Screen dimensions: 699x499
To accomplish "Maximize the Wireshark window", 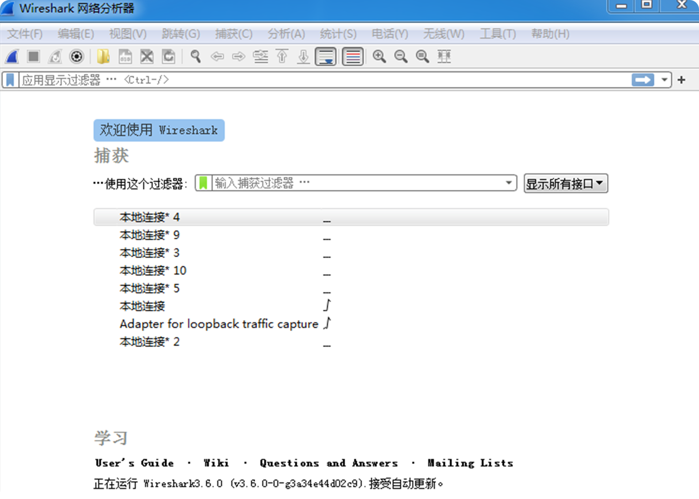I will 646,6.
